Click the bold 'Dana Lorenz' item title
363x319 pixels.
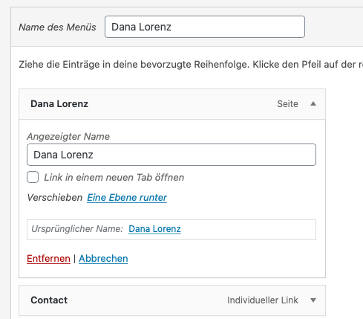point(59,104)
